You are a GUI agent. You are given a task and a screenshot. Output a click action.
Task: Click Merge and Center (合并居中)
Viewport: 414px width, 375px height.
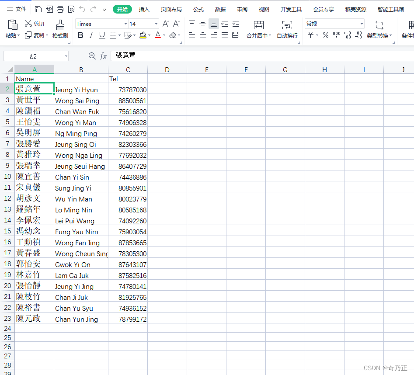click(259, 29)
